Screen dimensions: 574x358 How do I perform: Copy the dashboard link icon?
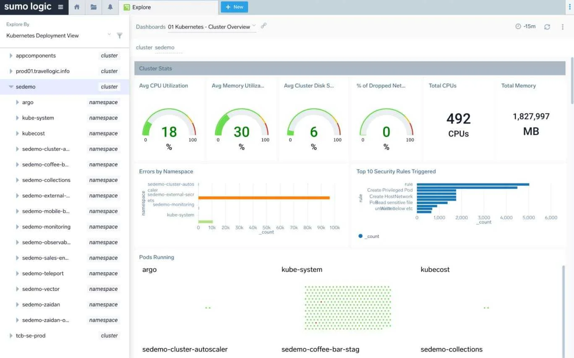click(264, 26)
